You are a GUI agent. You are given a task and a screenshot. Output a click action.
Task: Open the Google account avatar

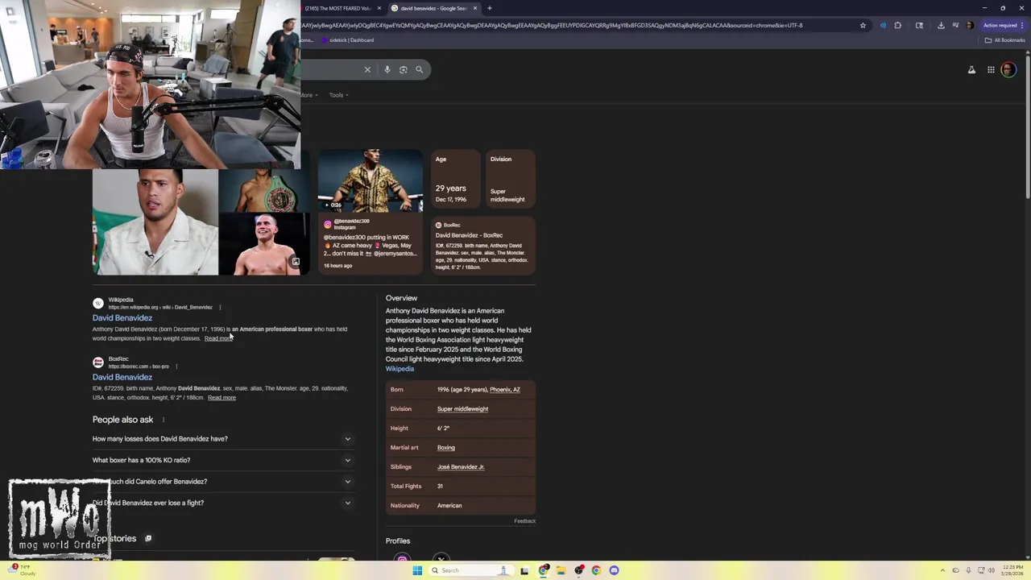tap(1008, 70)
